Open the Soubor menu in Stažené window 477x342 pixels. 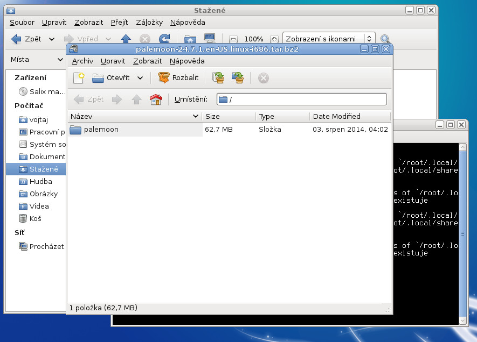click(x=22, y=23)
